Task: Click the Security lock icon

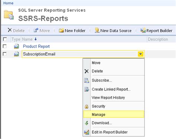Action: [x=87, y=106]
